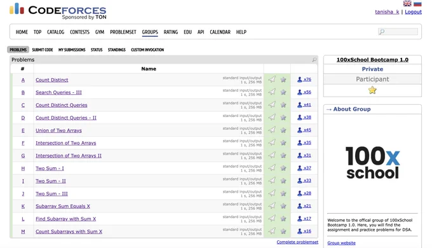This screenshot has width=432, height=248.
Task: Switch to SUBMIT CODE tab
Action: (43, 50)
